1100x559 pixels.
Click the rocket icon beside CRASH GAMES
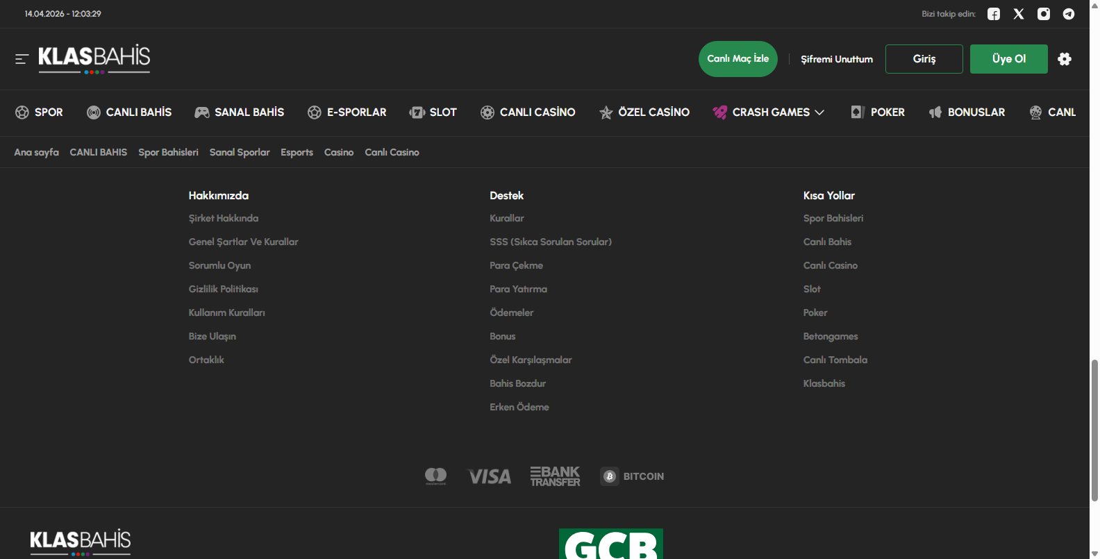pos(720,112)
